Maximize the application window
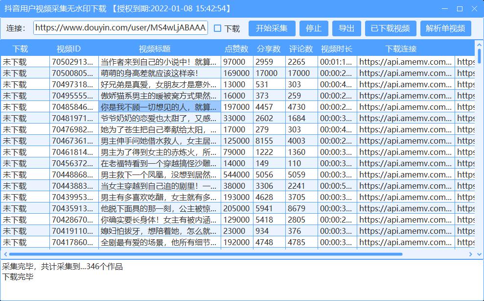 [x=460, y=9]
